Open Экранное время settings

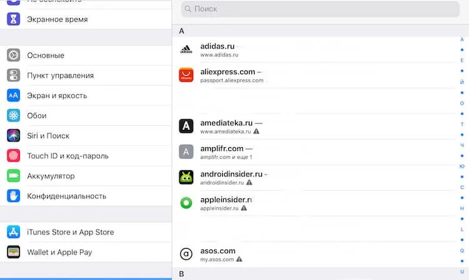pos(86,19)
